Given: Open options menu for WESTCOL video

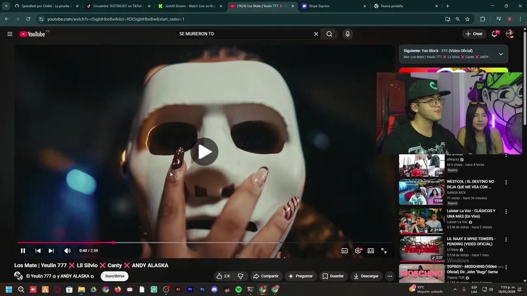Looking at the screenshot, I should [506, 182].
